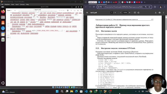Open the VirtualBox Machine menu
The height and width of the screenshot is (94, 167).
click(x=7, y=4)
